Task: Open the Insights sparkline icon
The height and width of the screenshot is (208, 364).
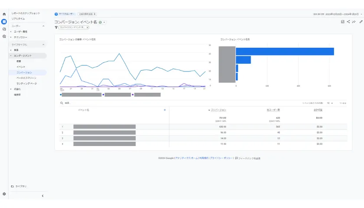Action: coord(354,22)
